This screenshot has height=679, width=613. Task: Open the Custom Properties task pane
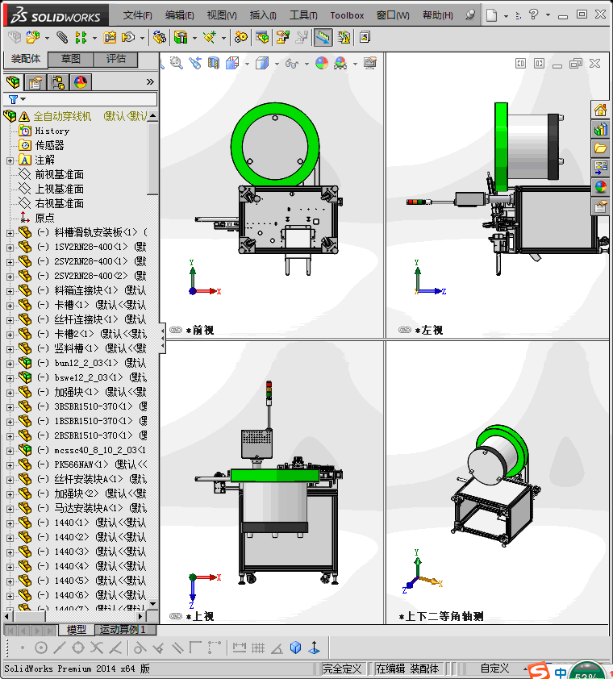pos(600,206)
